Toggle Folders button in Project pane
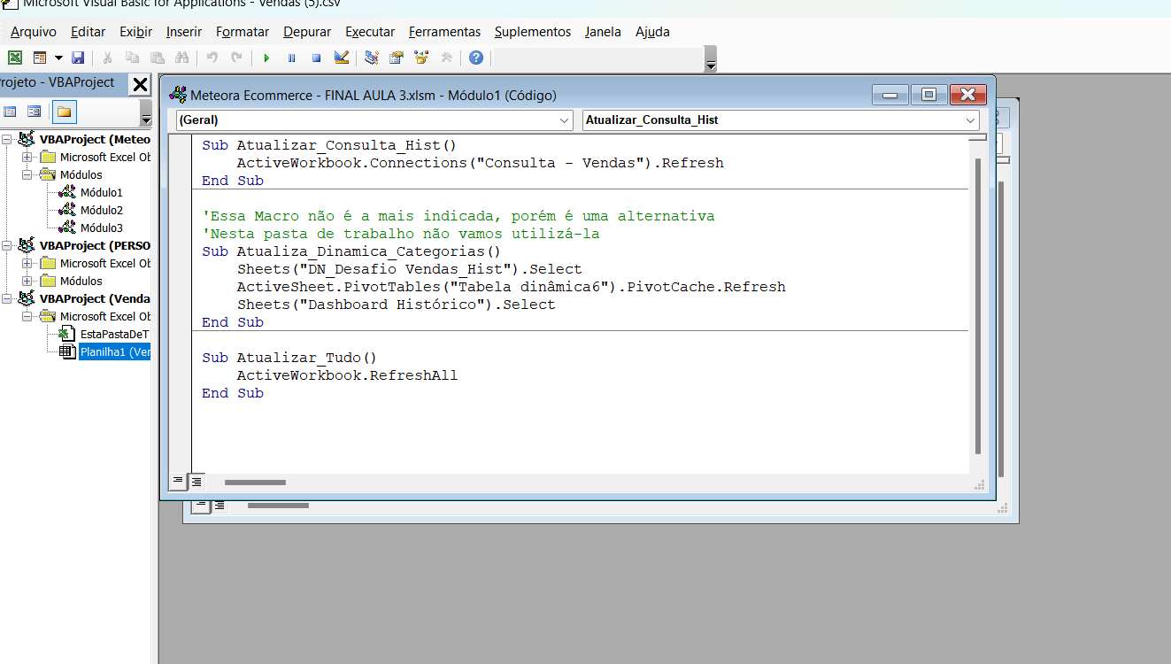 tap(64, 112)
